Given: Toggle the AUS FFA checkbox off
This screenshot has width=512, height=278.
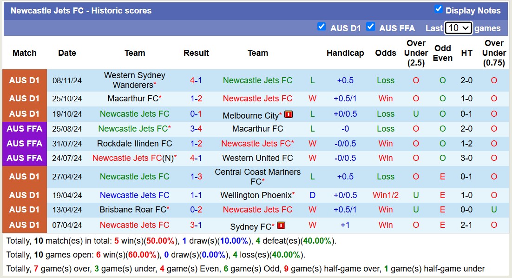Looking at the screenshot, I should pos(371,27).
